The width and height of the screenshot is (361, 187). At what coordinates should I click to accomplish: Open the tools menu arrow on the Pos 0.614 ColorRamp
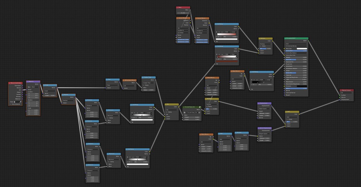[x=257, y=80]
